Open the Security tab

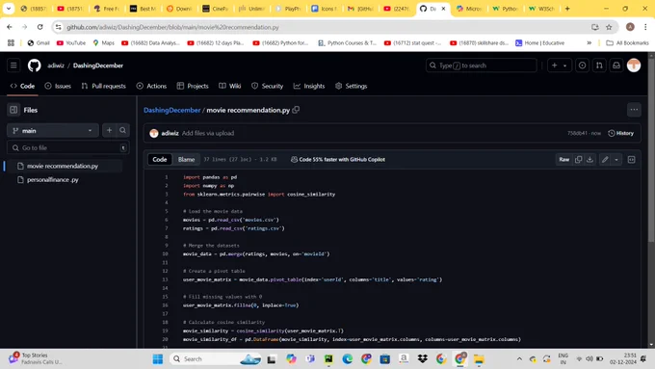point(268,86)
